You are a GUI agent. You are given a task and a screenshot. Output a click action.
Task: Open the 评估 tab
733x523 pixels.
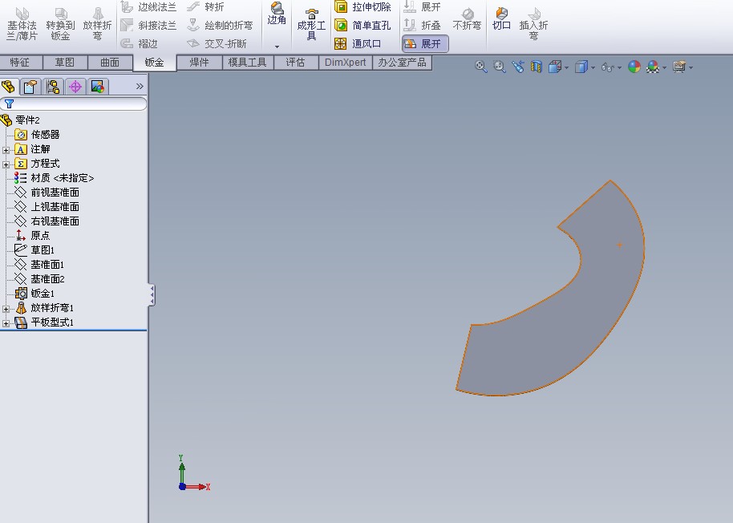(295, 62)
